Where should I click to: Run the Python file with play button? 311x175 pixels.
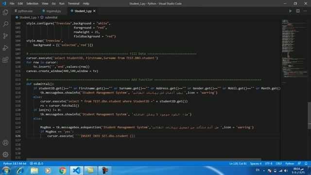(290, 11)
